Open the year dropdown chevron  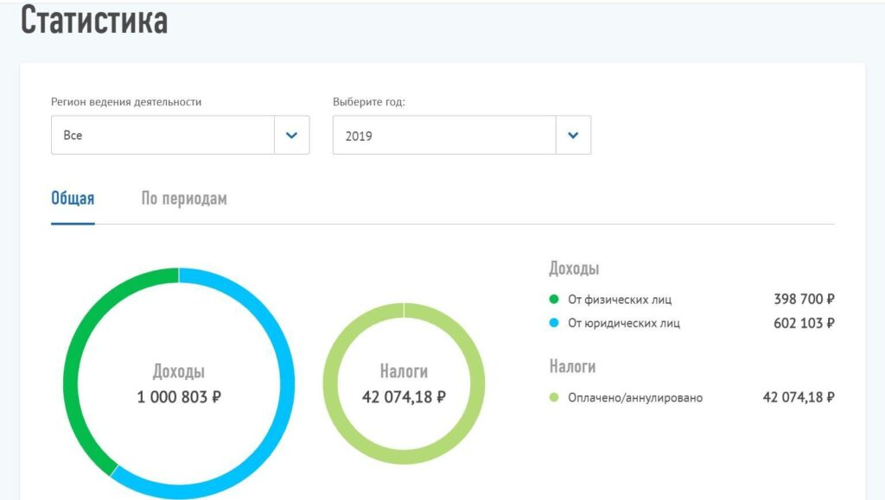[574, 136]
